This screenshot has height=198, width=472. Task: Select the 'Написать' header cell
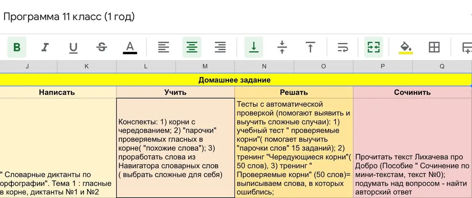(x=57, y=92)
